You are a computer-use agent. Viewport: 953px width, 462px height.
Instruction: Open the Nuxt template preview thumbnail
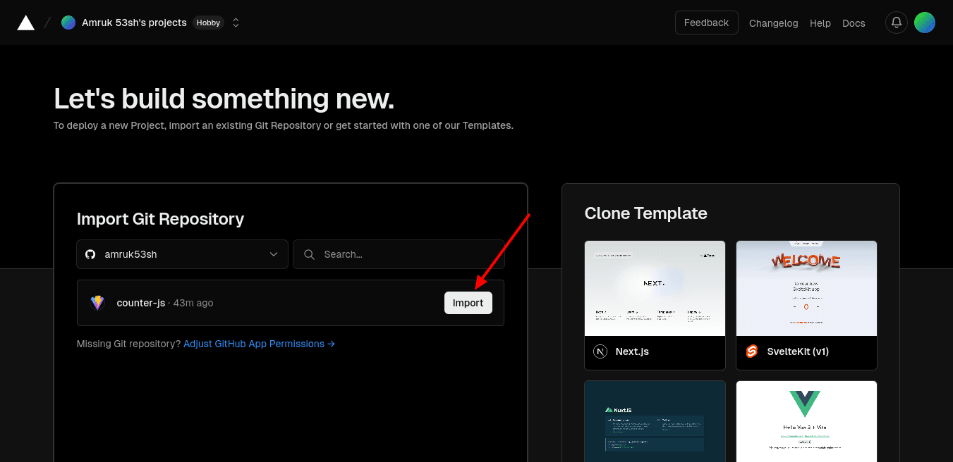click(x=655, y=421)
